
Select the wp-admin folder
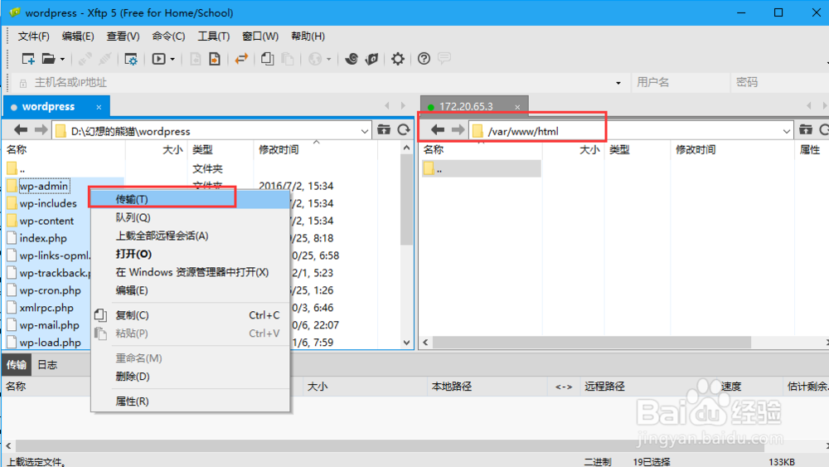[44, 186]
